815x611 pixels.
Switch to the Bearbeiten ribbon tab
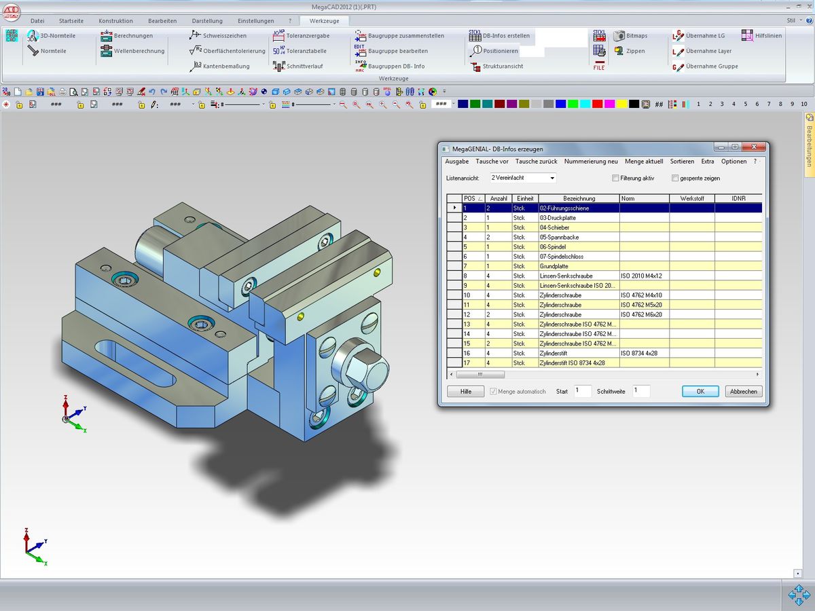(163, 21)
